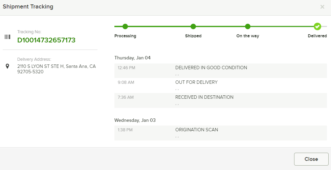The image size is (331, 170).
Task: Click the Shipment Tracking title
Action: tap(28, 7)
